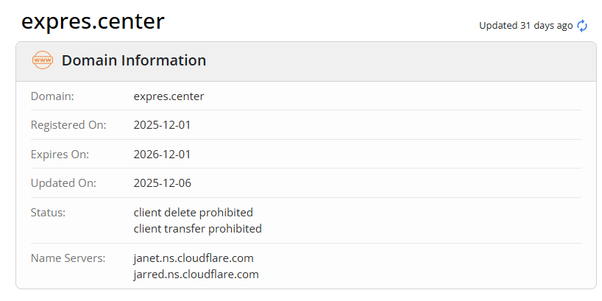Click the 'client delete prohibited' status
The height and width of the screenshot is (301, 602).
[193, 213]
